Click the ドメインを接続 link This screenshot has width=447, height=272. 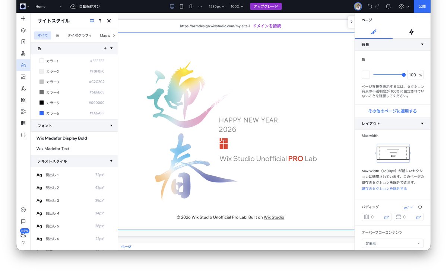(267, 26)
